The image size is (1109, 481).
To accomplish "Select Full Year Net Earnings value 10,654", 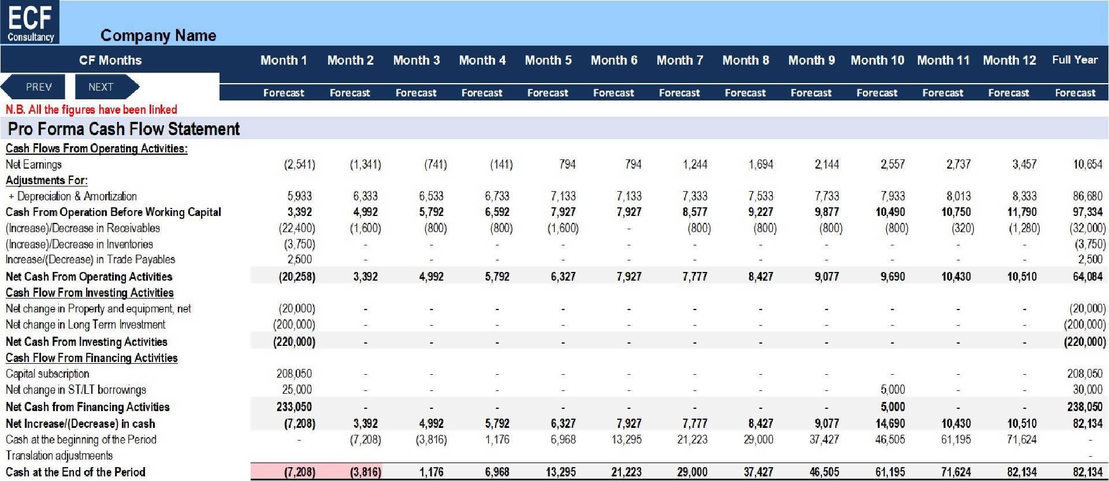I will coord(1088,165).
